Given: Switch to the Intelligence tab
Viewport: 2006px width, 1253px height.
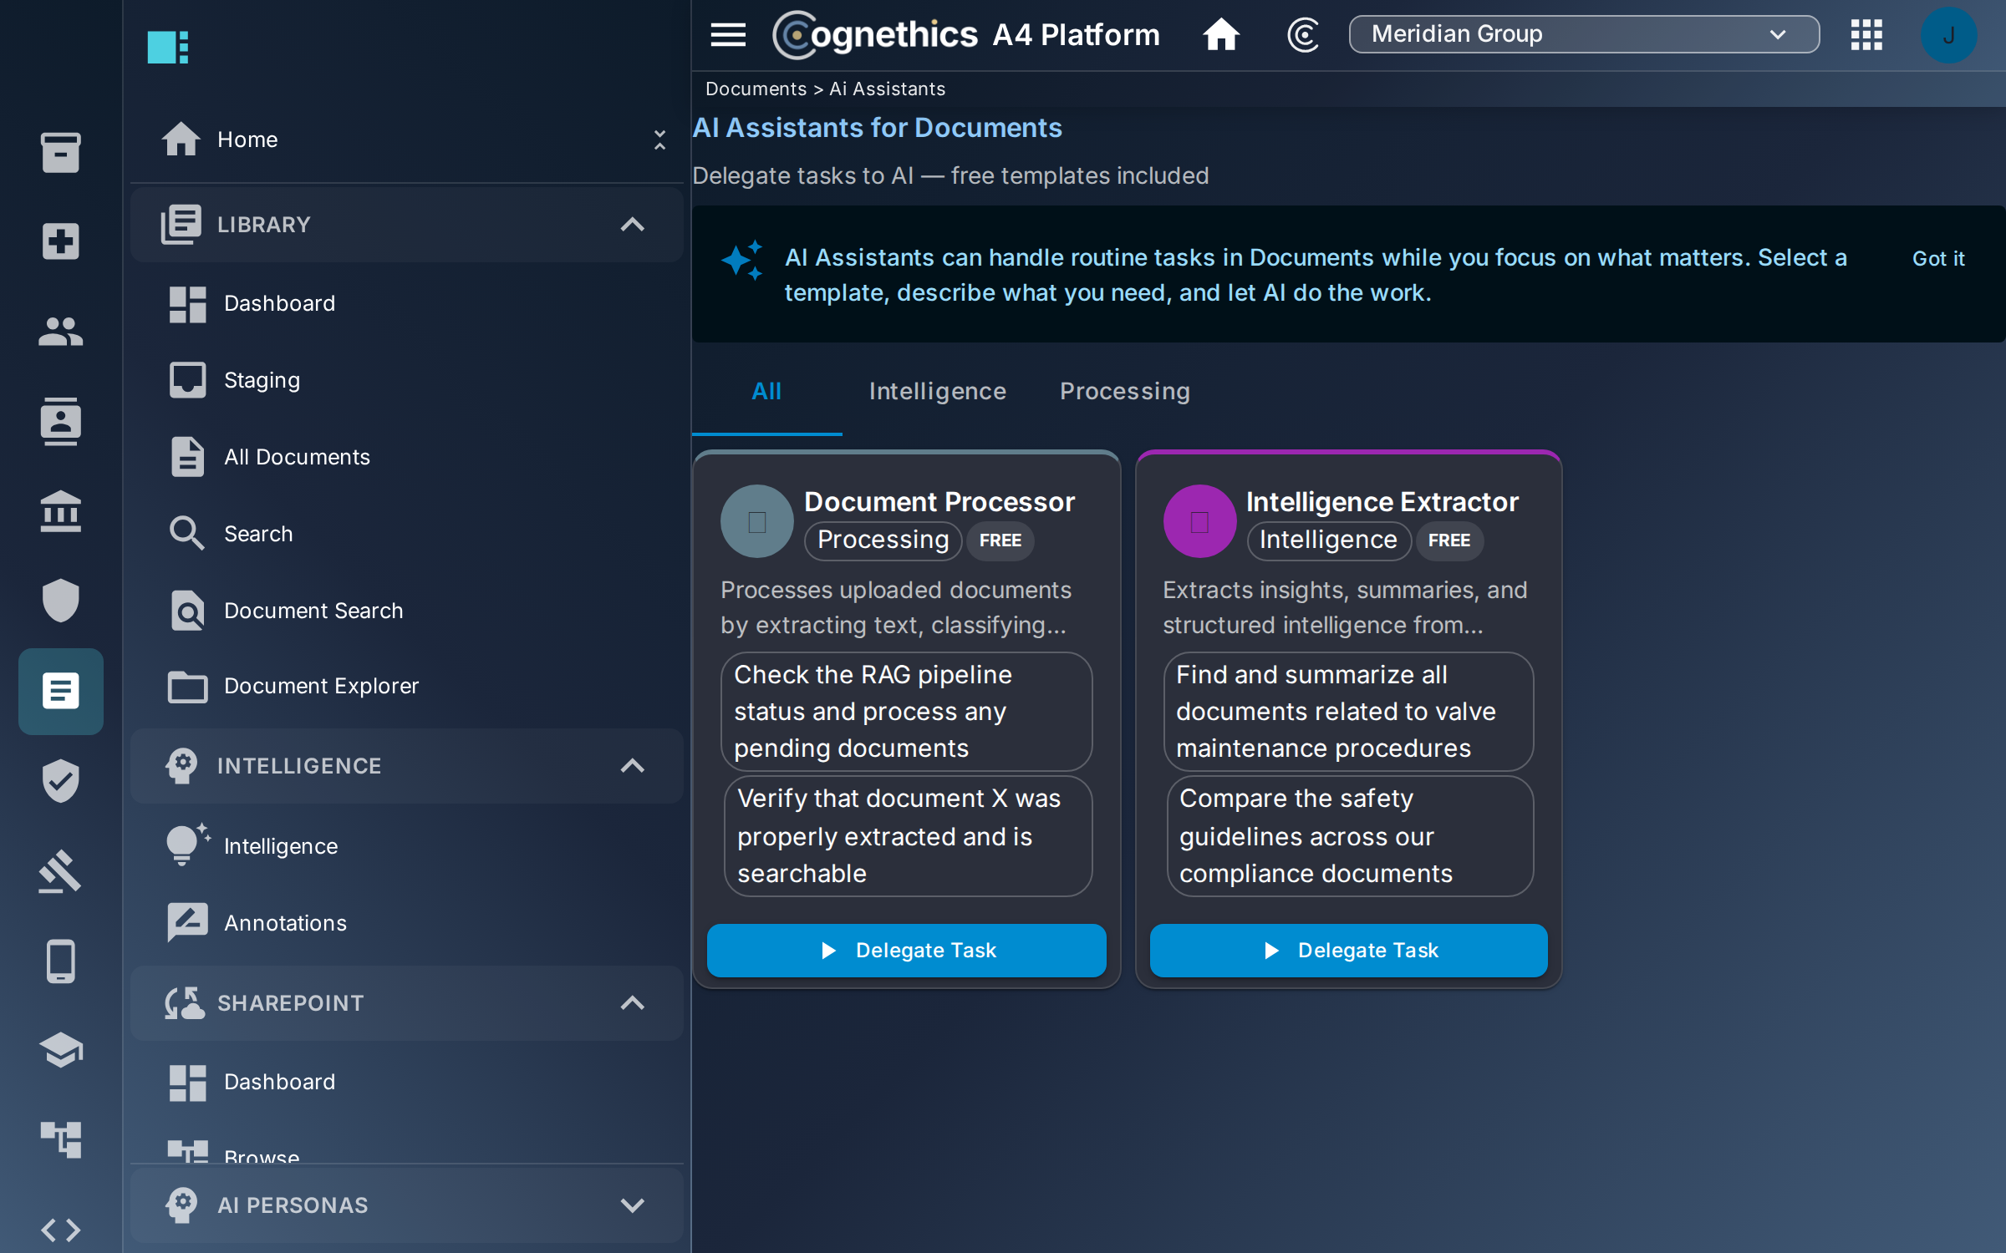Looking at the screenshot, I should [x=937, y=391].
